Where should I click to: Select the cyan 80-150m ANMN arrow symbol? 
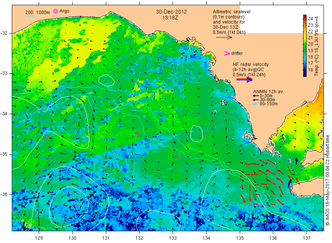(256, 104)
